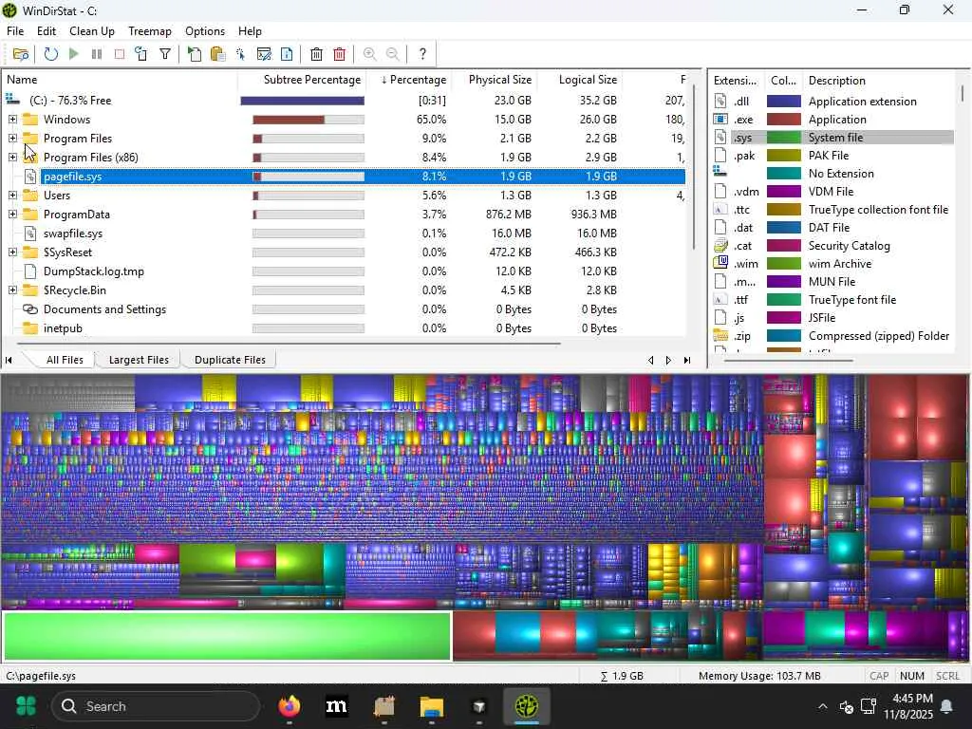Click the Windows Start button
The height and width of the screenshot is (729, 972).
click(26, 706)
